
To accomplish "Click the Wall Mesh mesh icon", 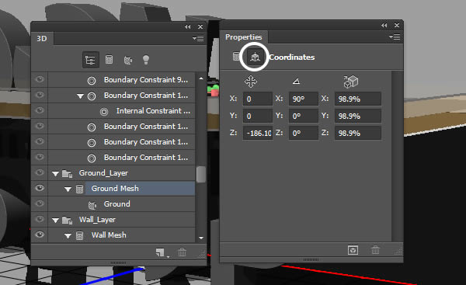I will (x=79, y=235).
